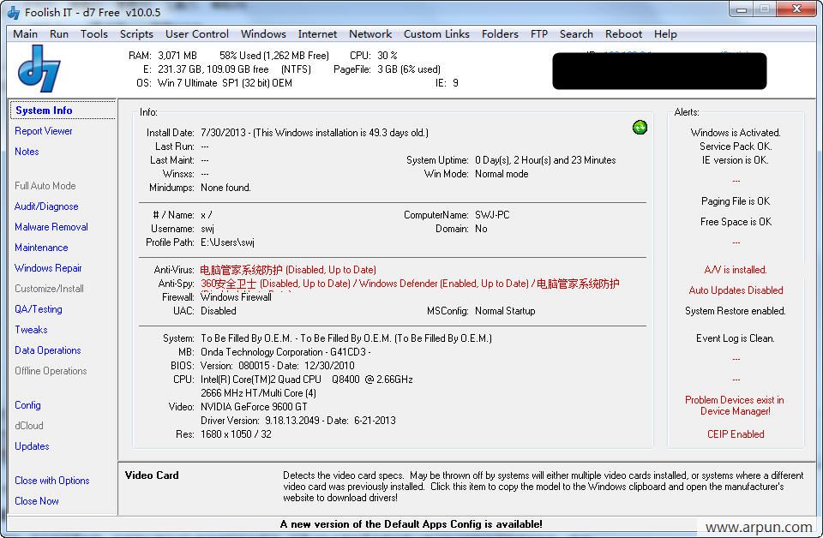The width and height of the screenshot is (823, 538).
Task: Click the CEIP Enabled alert
Action: tap(736, 434)
